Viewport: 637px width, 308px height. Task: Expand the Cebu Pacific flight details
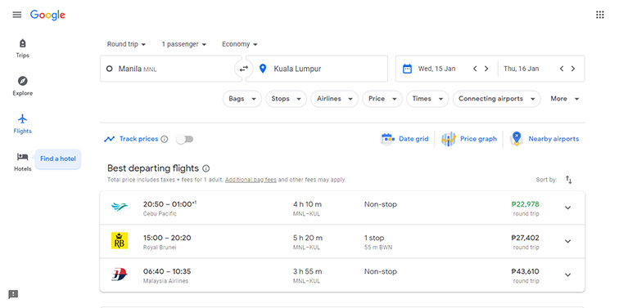pos(567,208)
